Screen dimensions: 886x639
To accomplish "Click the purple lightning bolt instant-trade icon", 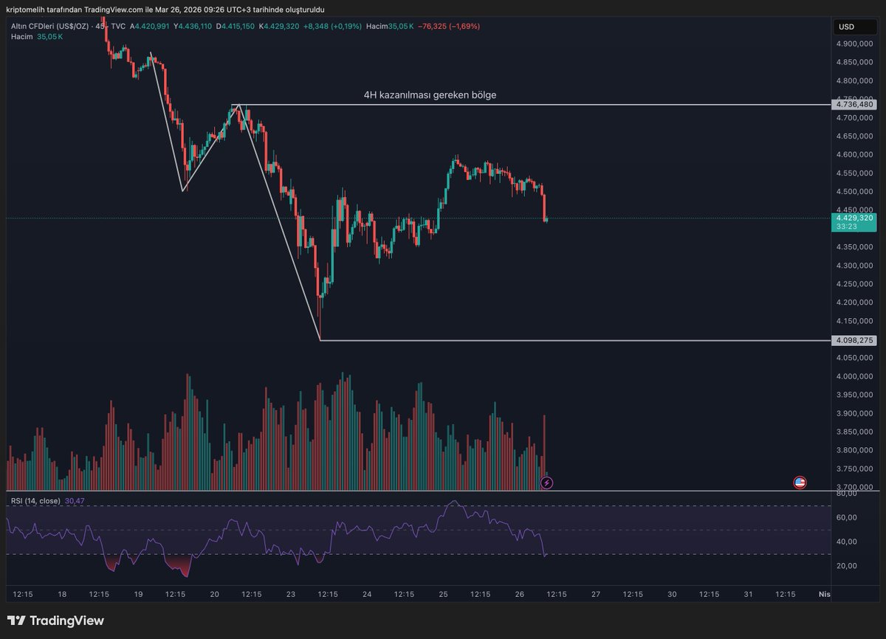I will (x=546, y=483).
